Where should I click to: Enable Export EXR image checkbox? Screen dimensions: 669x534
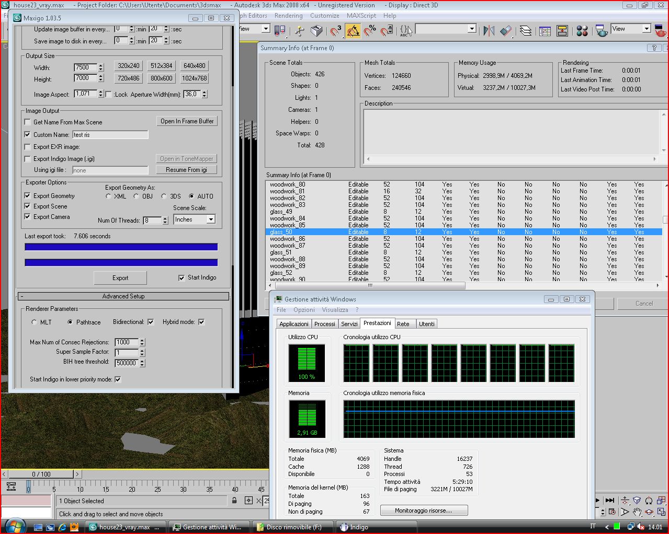[x=28, y=147]
